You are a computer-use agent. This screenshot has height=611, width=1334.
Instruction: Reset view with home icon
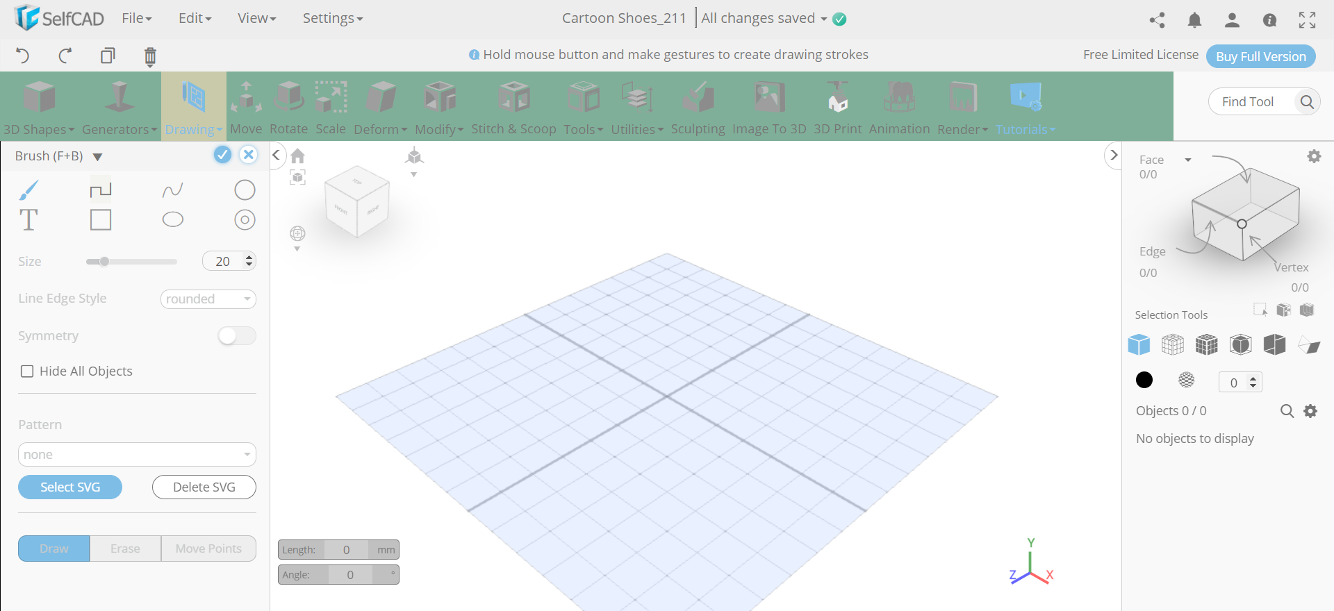tap(298, 156)
